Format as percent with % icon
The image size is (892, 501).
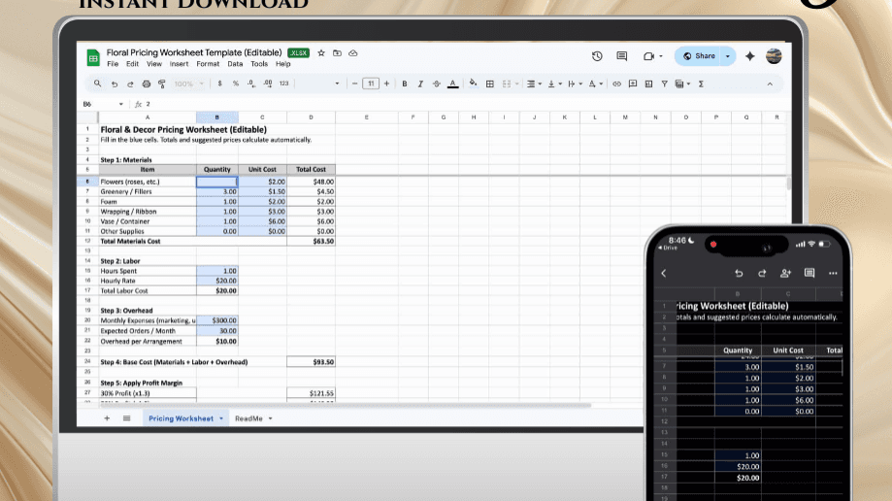tap(236, 83)
